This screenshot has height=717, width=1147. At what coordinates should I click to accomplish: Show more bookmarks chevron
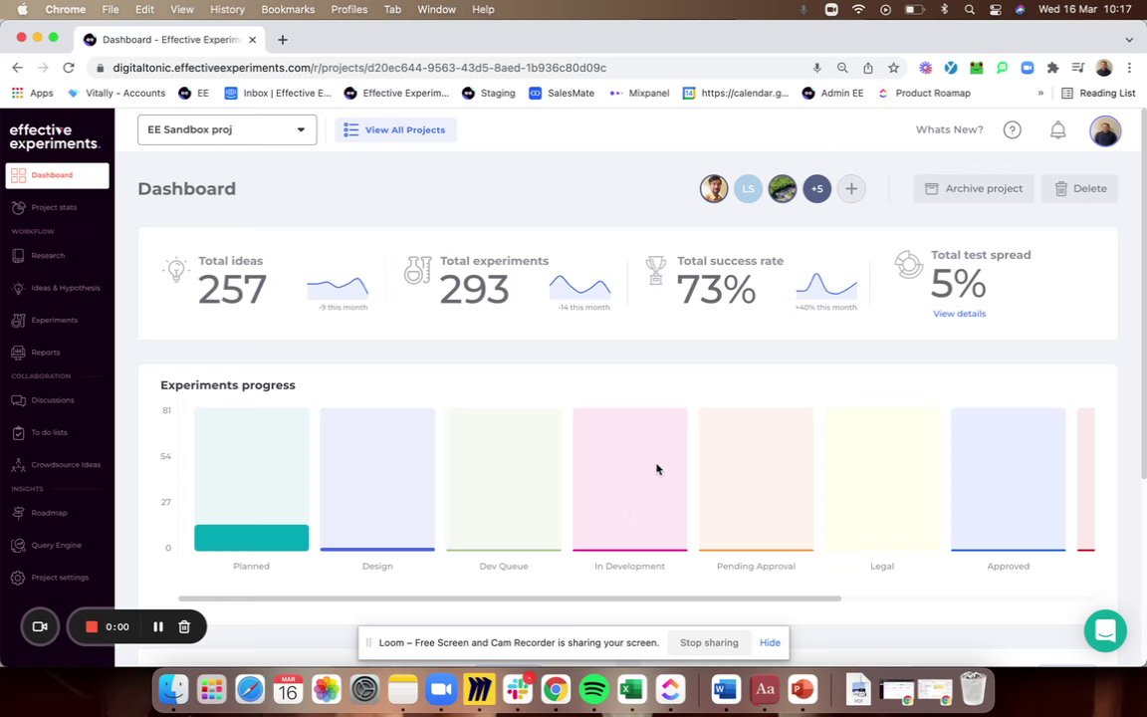coord(1040,94)
